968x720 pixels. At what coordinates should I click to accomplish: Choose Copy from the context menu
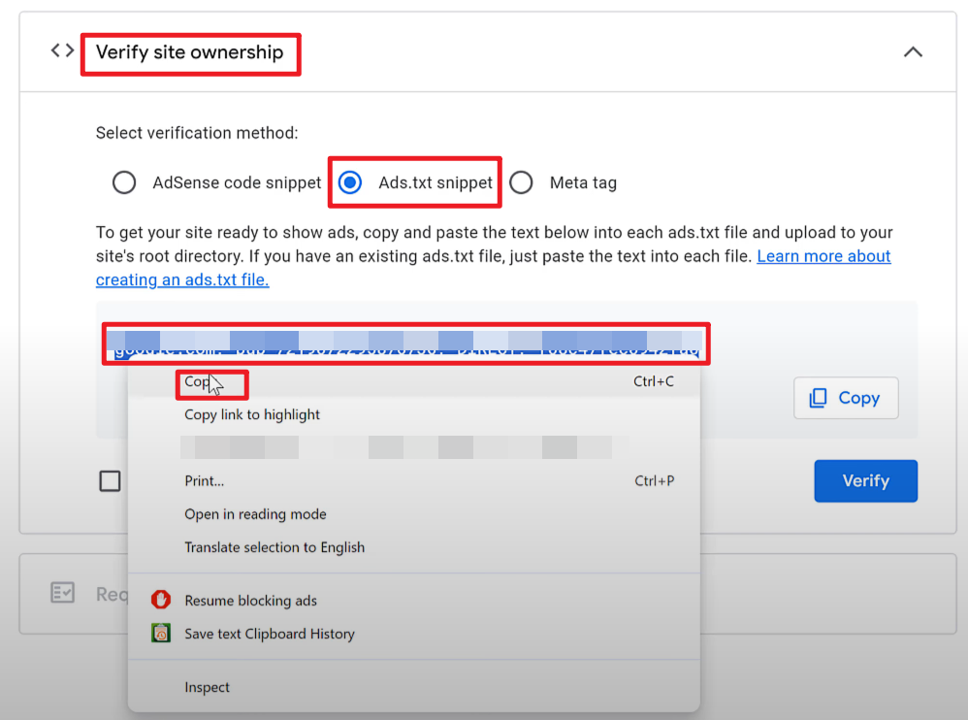(x=413, y=381)
